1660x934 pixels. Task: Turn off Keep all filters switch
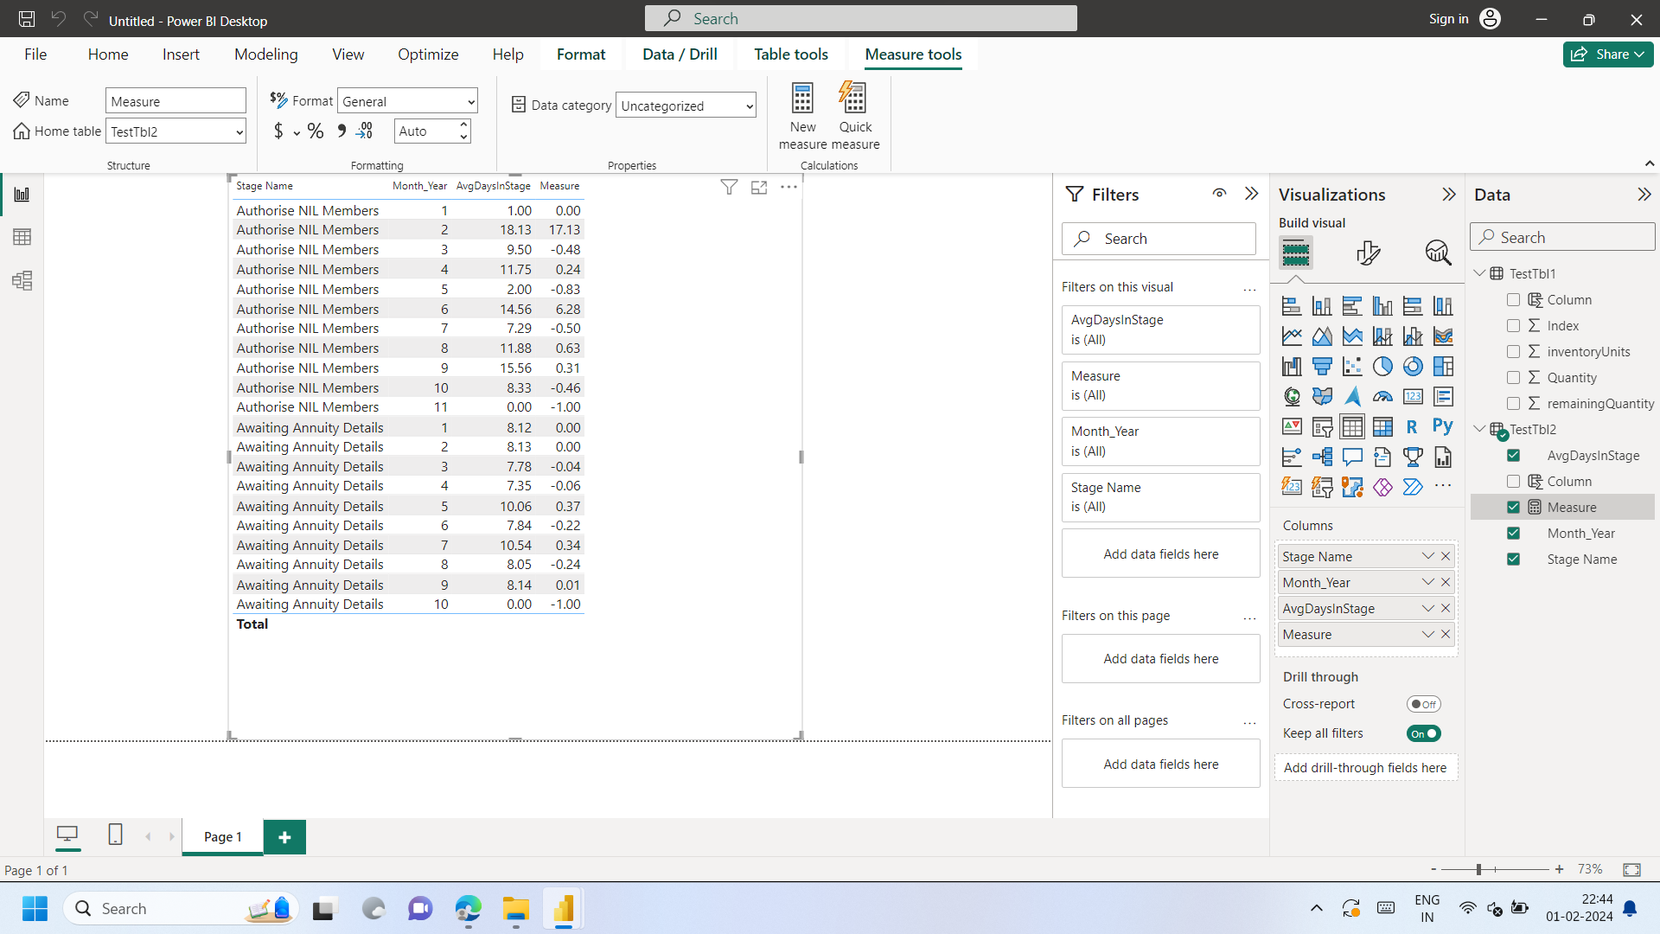coord(1423,733)
